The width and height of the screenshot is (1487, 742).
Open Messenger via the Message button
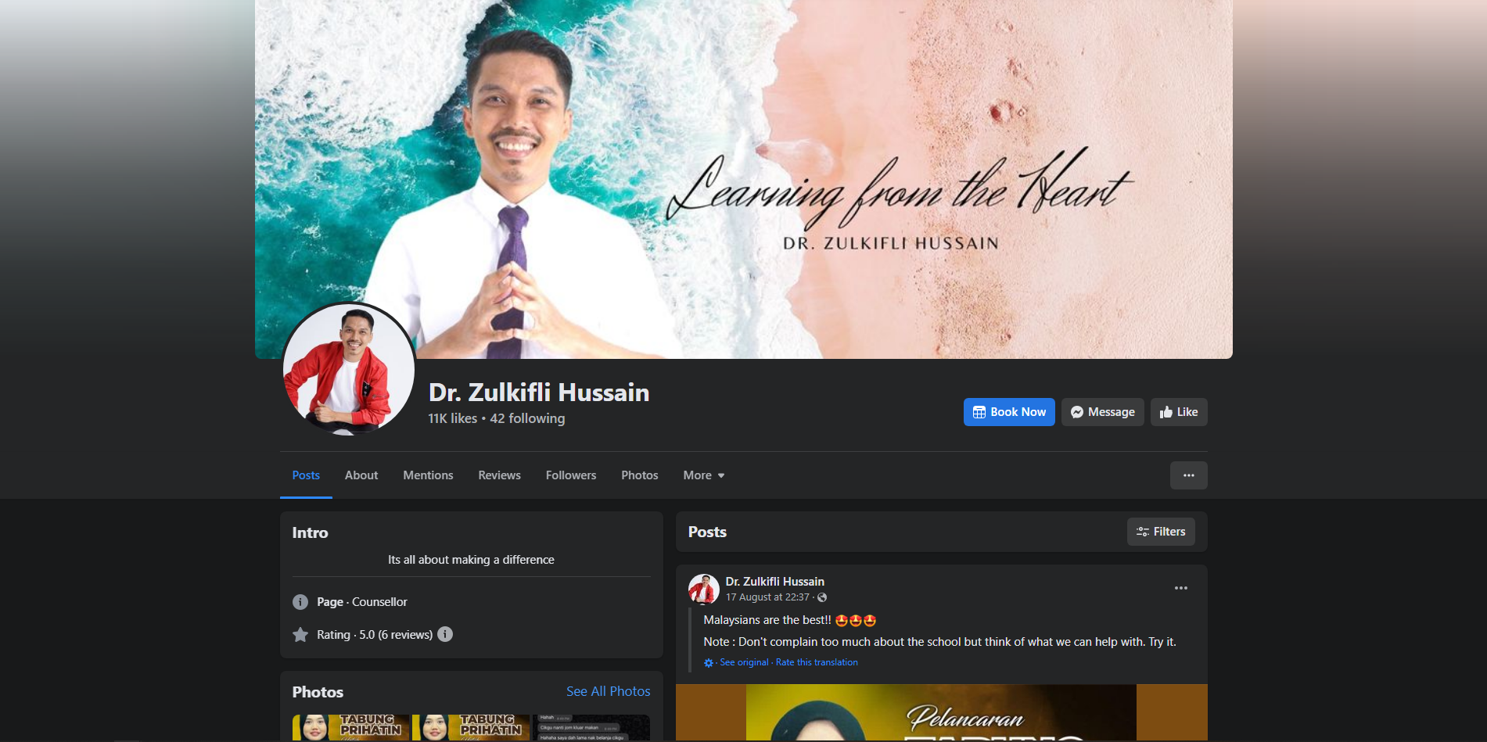[1102, 412]
